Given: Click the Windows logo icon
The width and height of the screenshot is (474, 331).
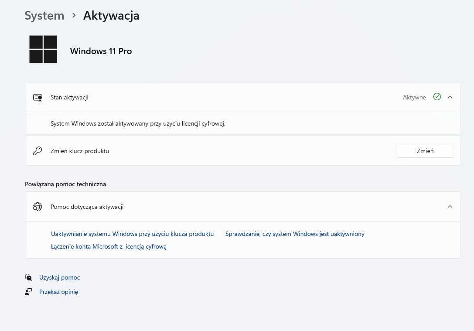Looking at the screenshot, I should coord(43,49).
